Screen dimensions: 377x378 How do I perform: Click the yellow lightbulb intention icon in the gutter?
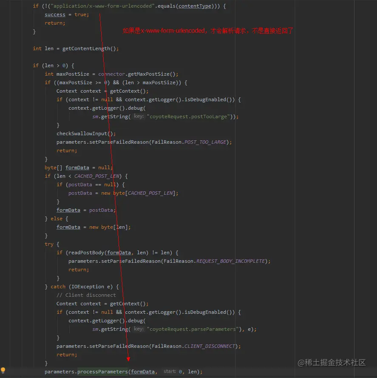point(3,370)
